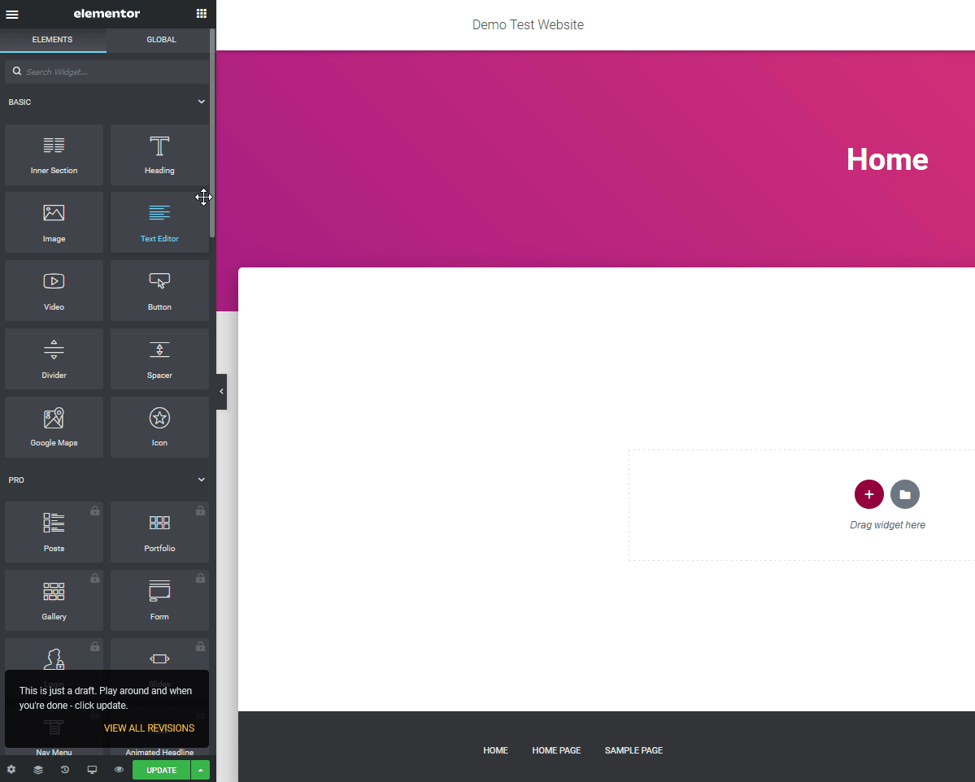Add new section with plus button
The width and height of the screenshot is (975, 782).
869,495
